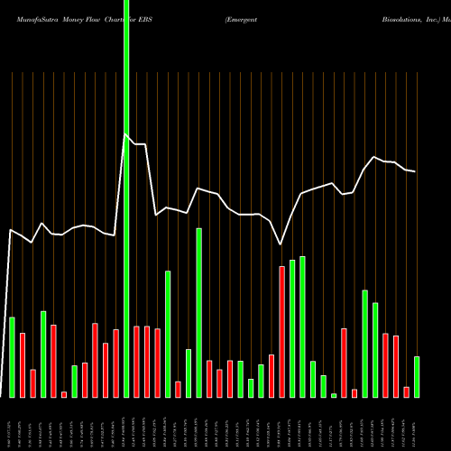Click the highest peak of the white price line

tap(124, 134)
